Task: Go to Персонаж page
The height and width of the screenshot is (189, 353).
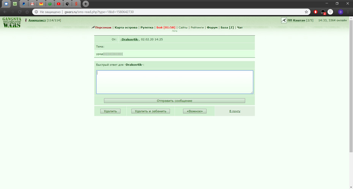Action: (x=103, y=27)
